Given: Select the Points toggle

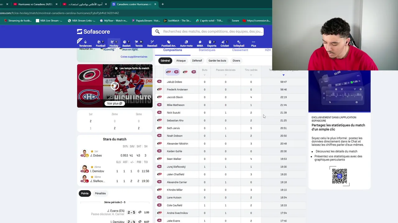Looking at the screenshot, I should pos(85,193).
